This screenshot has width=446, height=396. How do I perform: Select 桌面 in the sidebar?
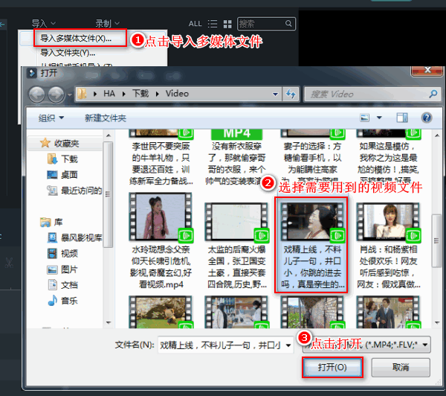point(69,175)
